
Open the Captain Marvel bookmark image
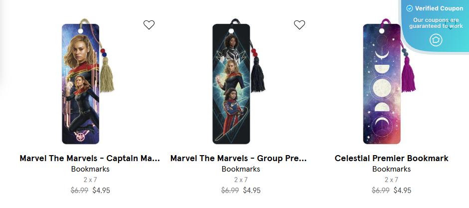[x=81, y=84]
